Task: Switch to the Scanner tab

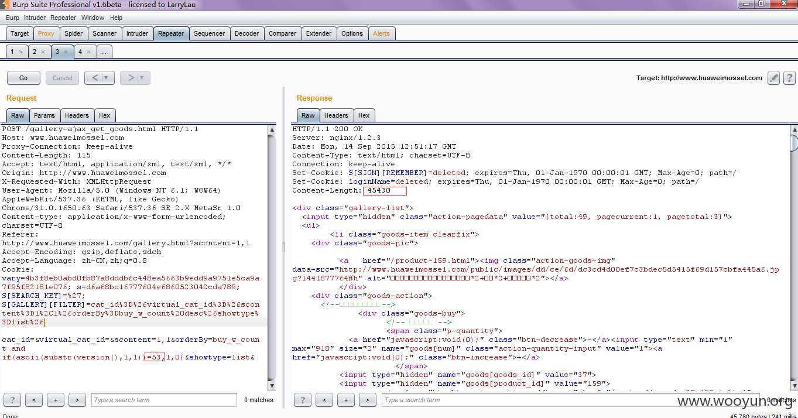Action: pos(105,33)
